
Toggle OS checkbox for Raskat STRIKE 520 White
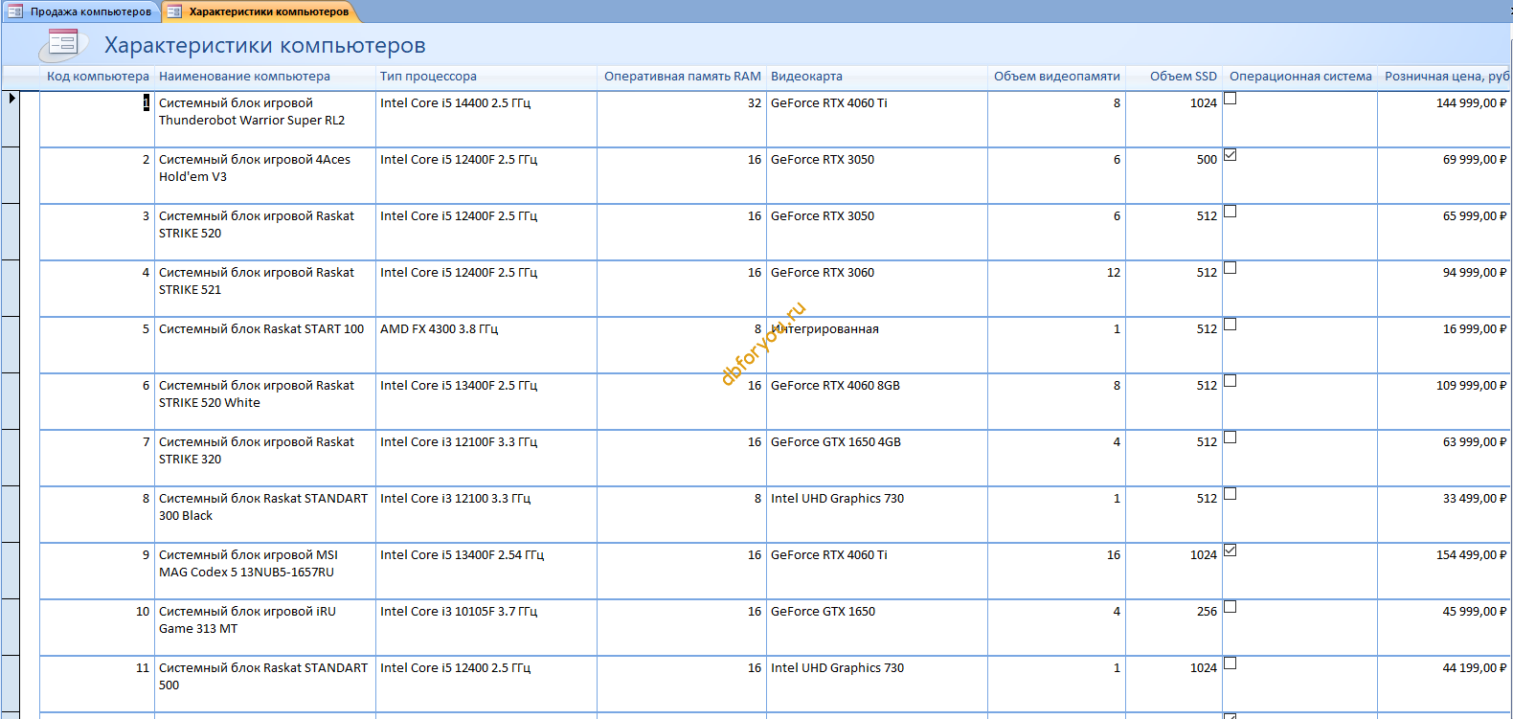tap(1231, 380)
